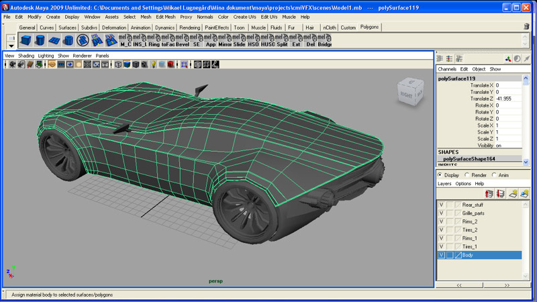537x302 pixels.
Task: Toggle visibility of the Rims_1 layer
Action: (442, 238)
